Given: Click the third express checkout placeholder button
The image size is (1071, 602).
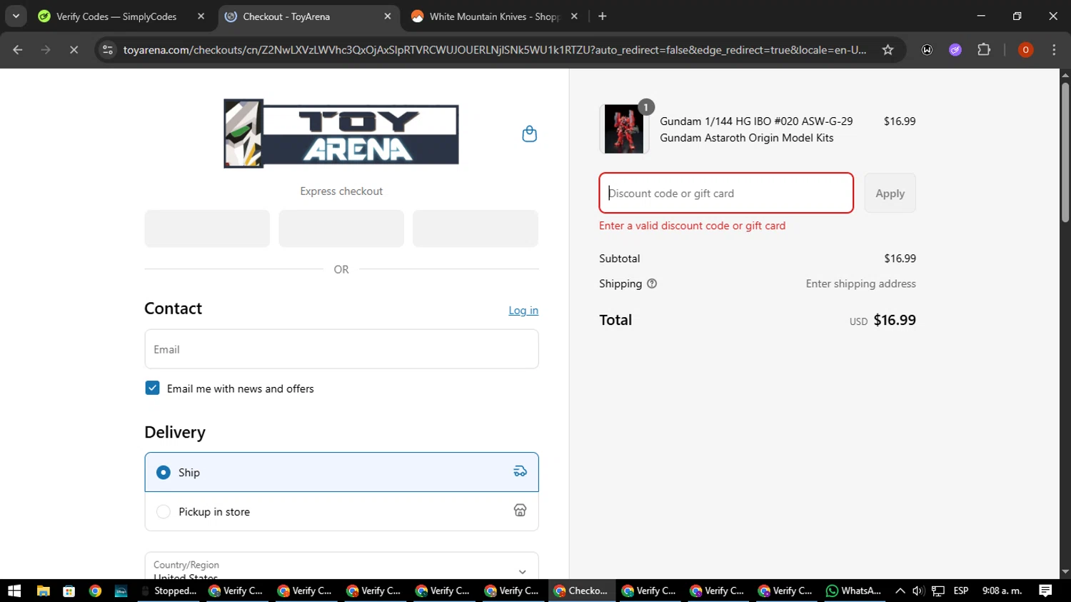Looking at the screenshot, I should click(x=476, y=229).
